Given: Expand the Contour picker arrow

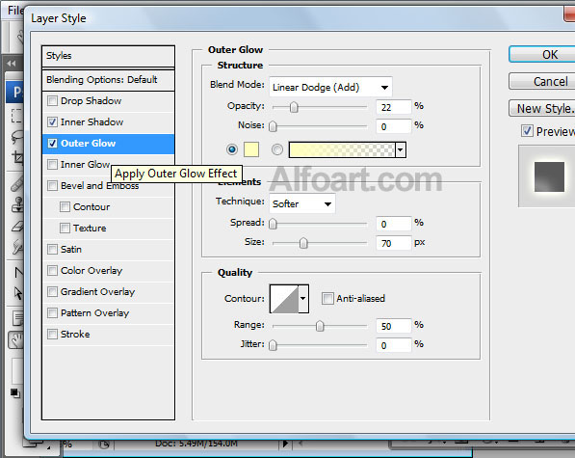Looking at the screenshot, I should pyautogui.click(x=302, y=298).
